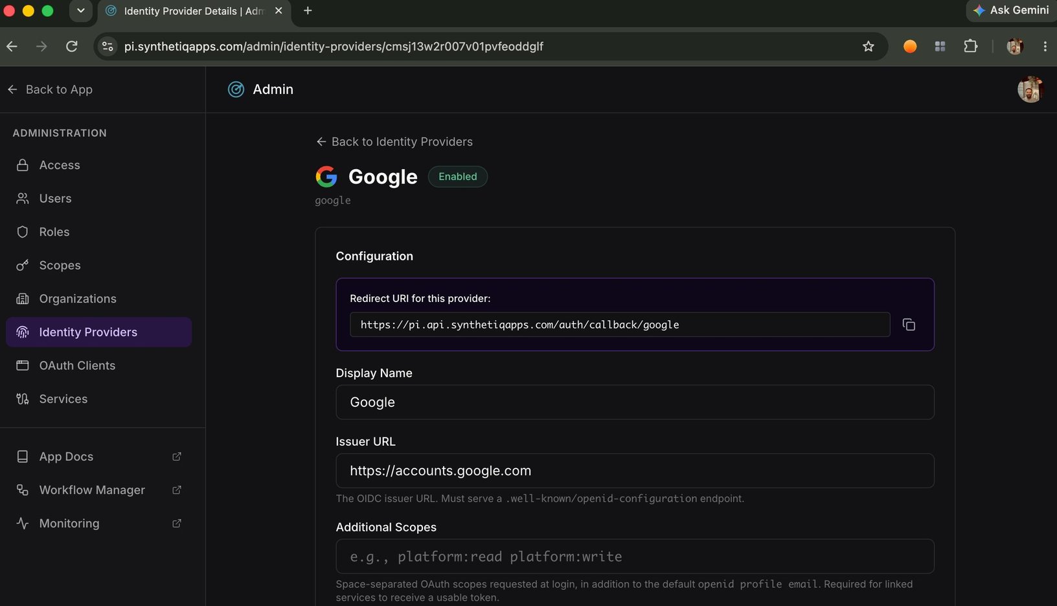Open Workflow Manager link
This screenshot has width=1057, height=606.
pyautogui.click(x=98, y=490)
